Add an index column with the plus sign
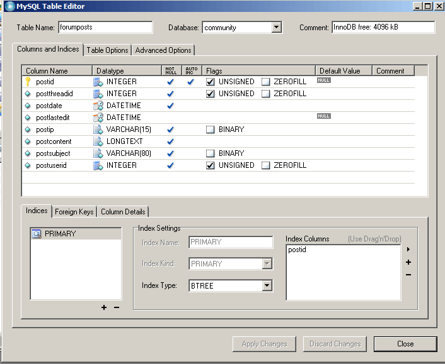 point(408,262)
